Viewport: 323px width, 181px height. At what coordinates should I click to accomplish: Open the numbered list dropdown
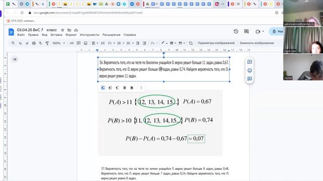click(130, 43)
